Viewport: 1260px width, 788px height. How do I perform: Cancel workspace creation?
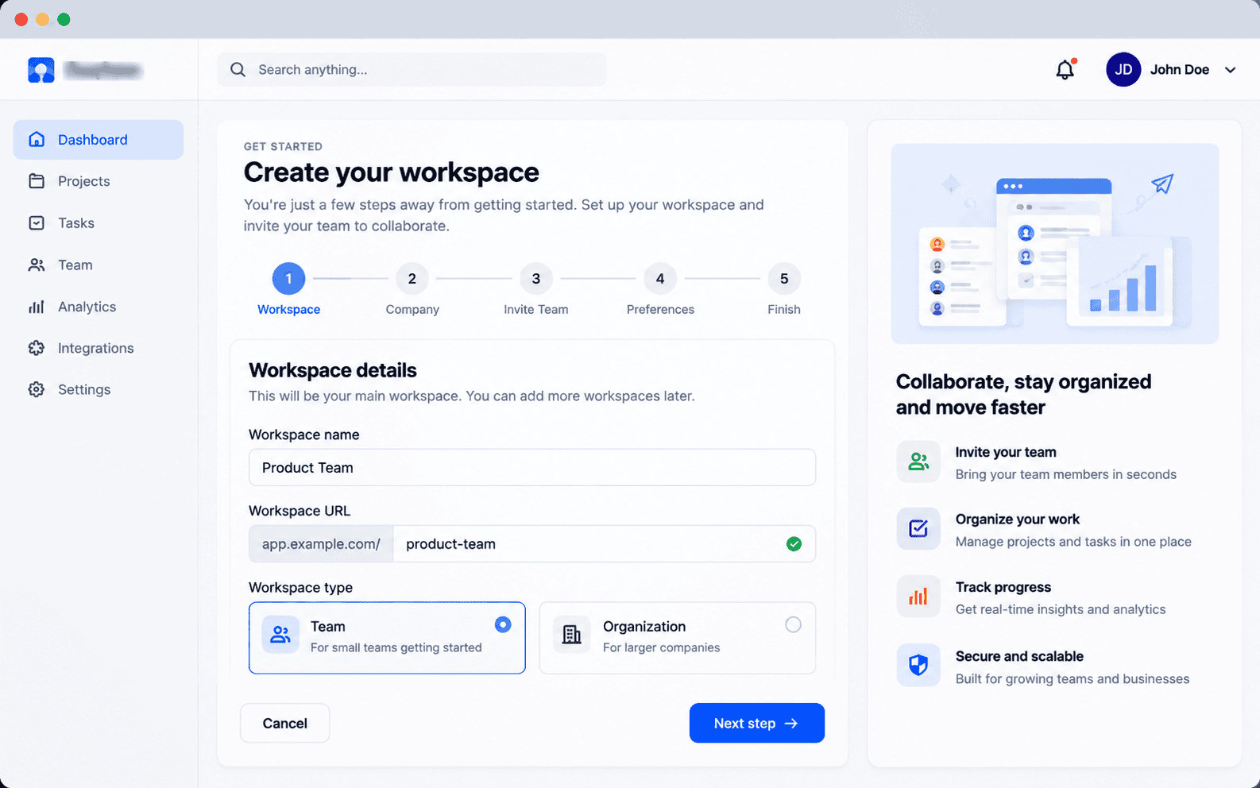pos(285,723)
